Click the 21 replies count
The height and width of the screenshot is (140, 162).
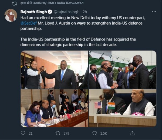tap(31, 134)
